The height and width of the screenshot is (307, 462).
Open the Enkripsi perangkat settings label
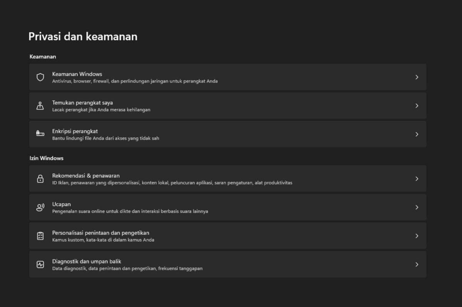click(x=75, y=131)
